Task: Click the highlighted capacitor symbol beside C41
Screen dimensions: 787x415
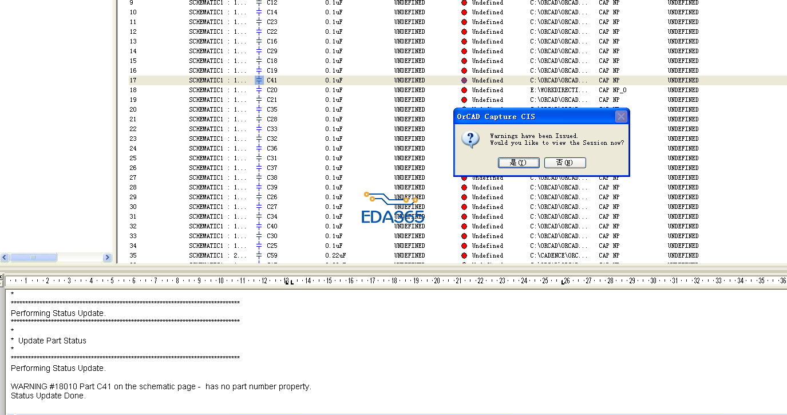Action: pos(259,80)
